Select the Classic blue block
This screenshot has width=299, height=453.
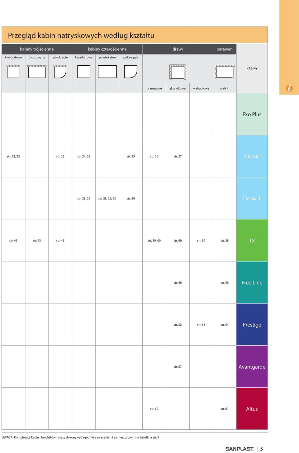252,156
